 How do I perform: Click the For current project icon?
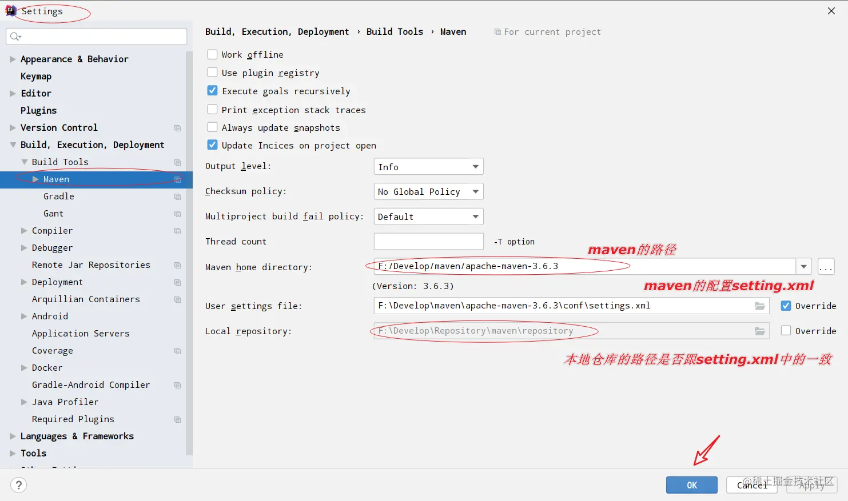click(x=497, y=32)
